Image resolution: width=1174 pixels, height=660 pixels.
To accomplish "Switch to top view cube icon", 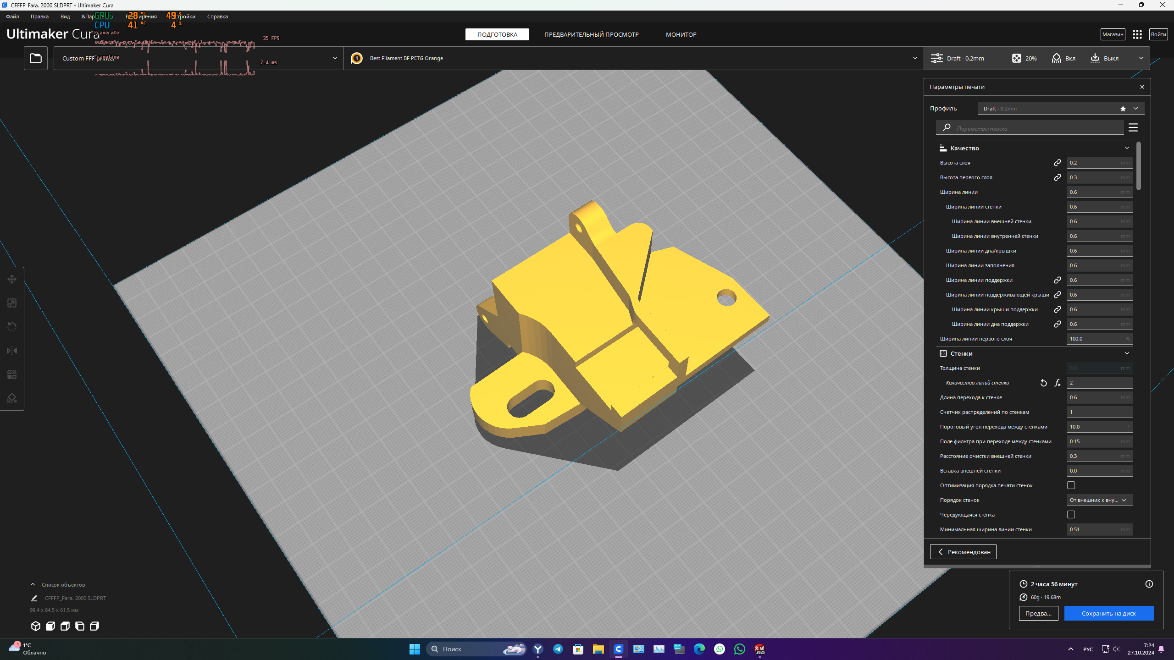I will coord(65,626).
